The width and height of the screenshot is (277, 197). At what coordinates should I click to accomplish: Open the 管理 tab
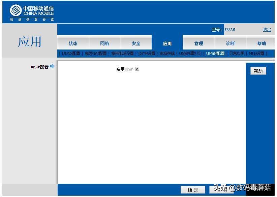198,43
